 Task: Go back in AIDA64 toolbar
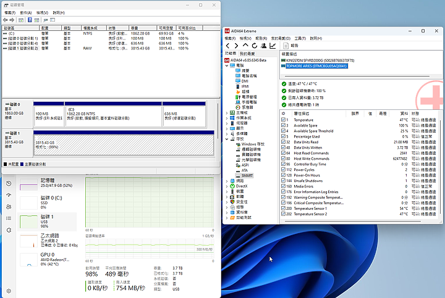pyautogui.click(x=227, y=46)
